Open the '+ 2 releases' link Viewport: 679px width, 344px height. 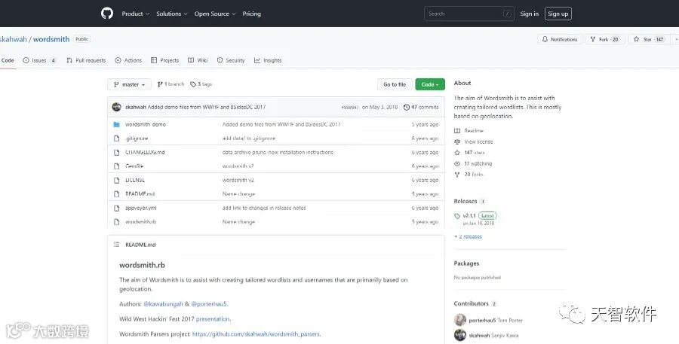coord(468,237)
